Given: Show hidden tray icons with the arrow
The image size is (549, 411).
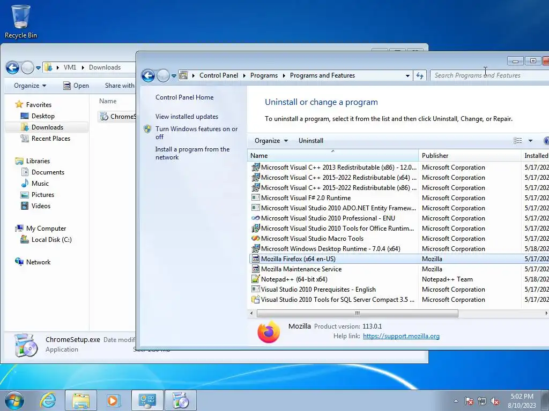Looking at the screenshot, I should pyautogui.click(x=456, y=401).
